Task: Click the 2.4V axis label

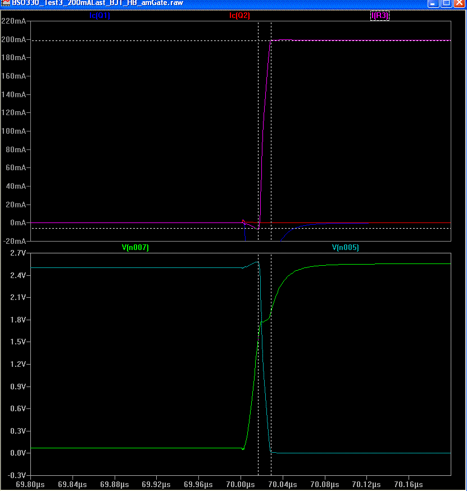Action: 18,276
